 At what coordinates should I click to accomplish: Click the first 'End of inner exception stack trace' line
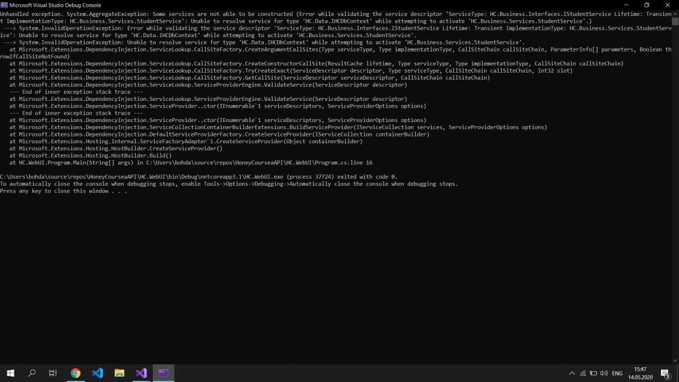click(x=76, y=92)
